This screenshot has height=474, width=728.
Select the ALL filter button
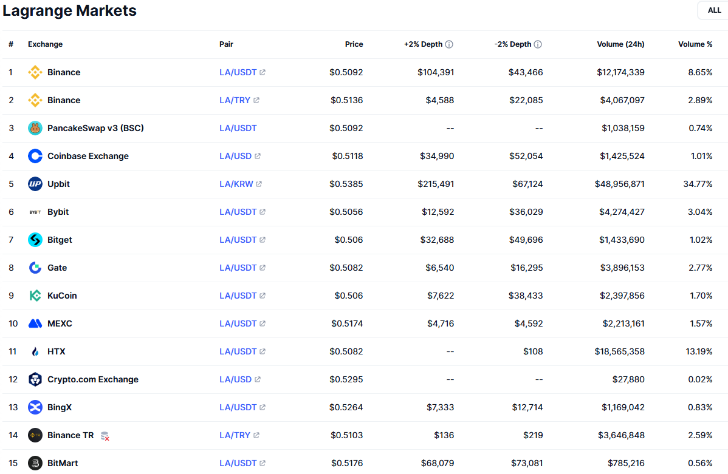click(x=713, y=10)
